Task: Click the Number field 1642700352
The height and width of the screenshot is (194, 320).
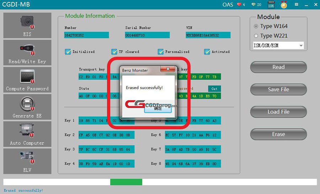Action: (86, 35)
